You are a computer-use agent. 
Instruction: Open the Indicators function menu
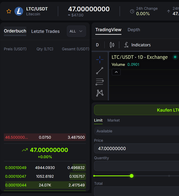[x=137, y=45]
